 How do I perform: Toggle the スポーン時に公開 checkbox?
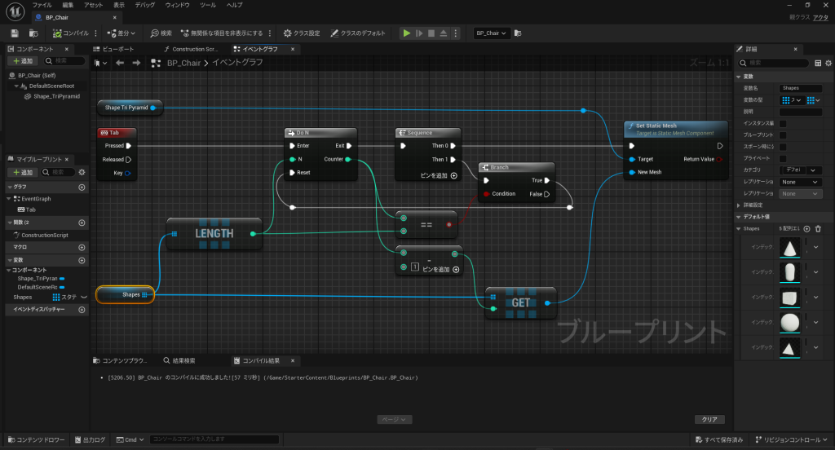point(783,147)
